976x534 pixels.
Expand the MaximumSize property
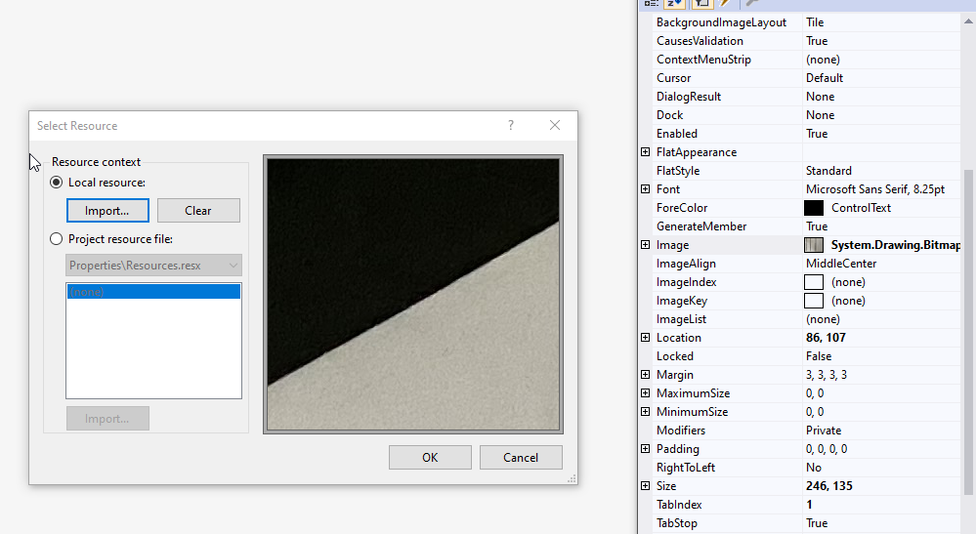pos(646,393)
